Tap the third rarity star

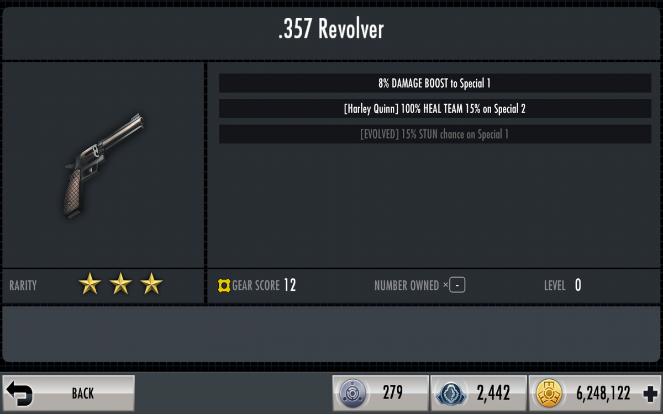(x=151, y=284)
